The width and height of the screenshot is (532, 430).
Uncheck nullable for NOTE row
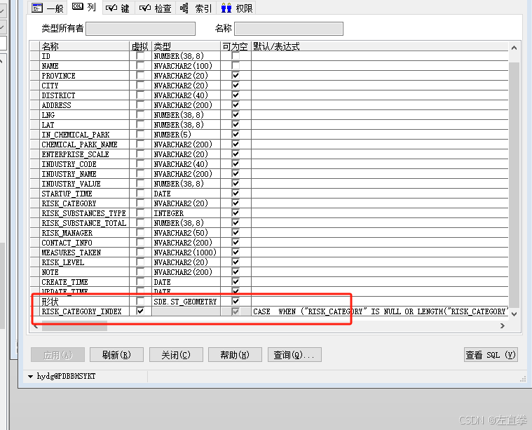pyautogui.click(x=236, y=272)
